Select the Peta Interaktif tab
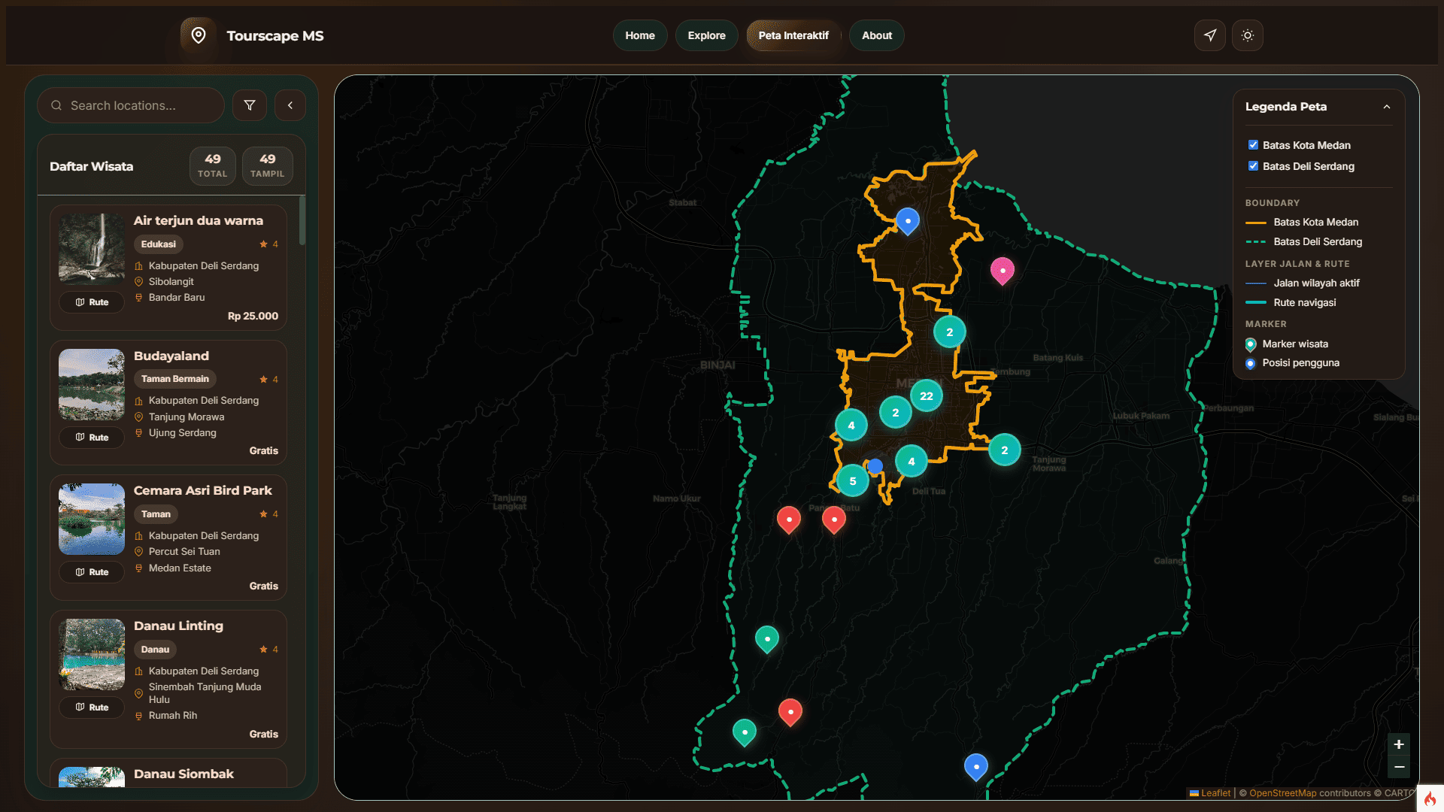The height and width of the screenshot is (812, 1444). tap(793, 35)
